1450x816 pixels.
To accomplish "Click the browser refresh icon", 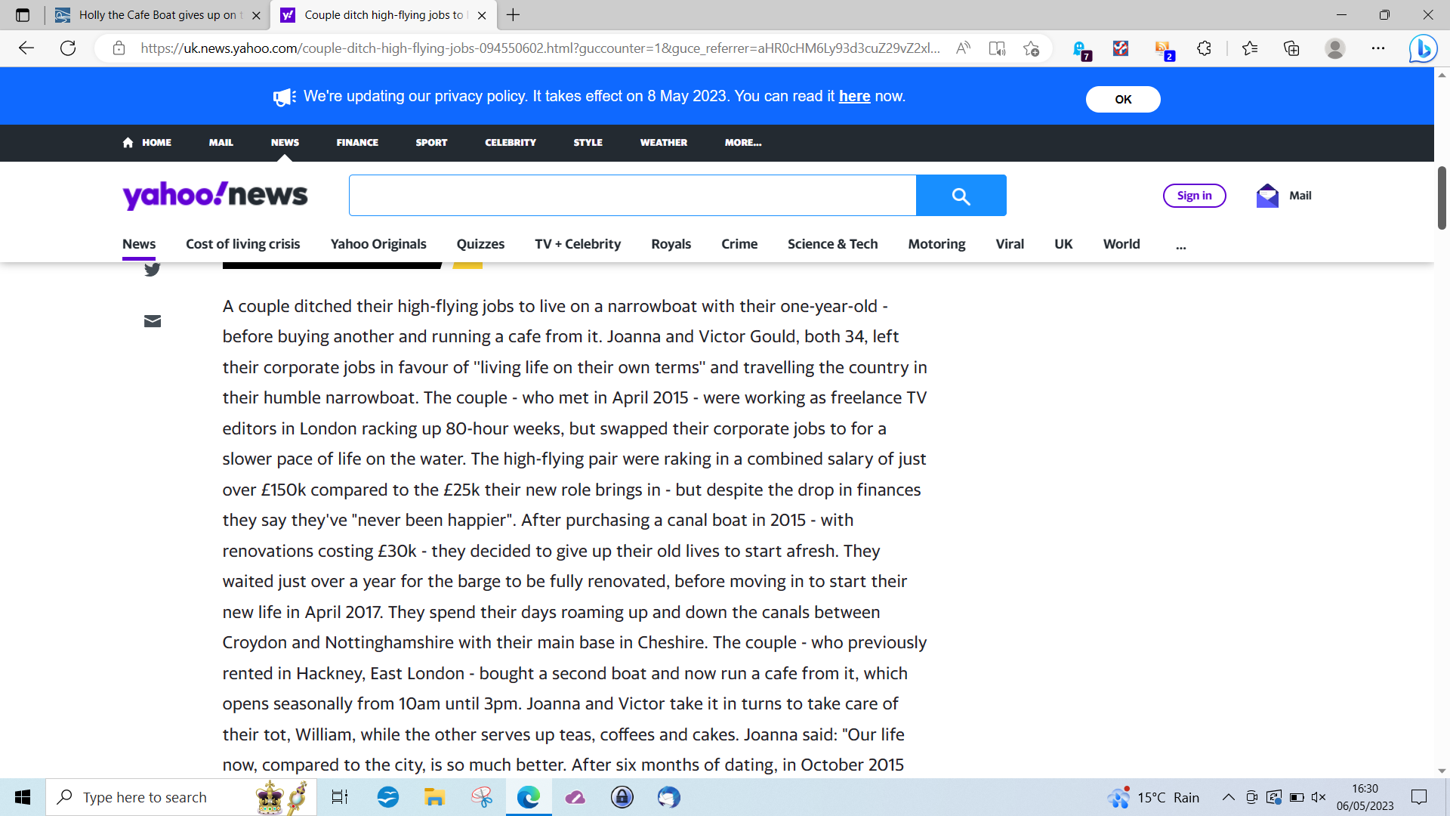I will 68,48.
